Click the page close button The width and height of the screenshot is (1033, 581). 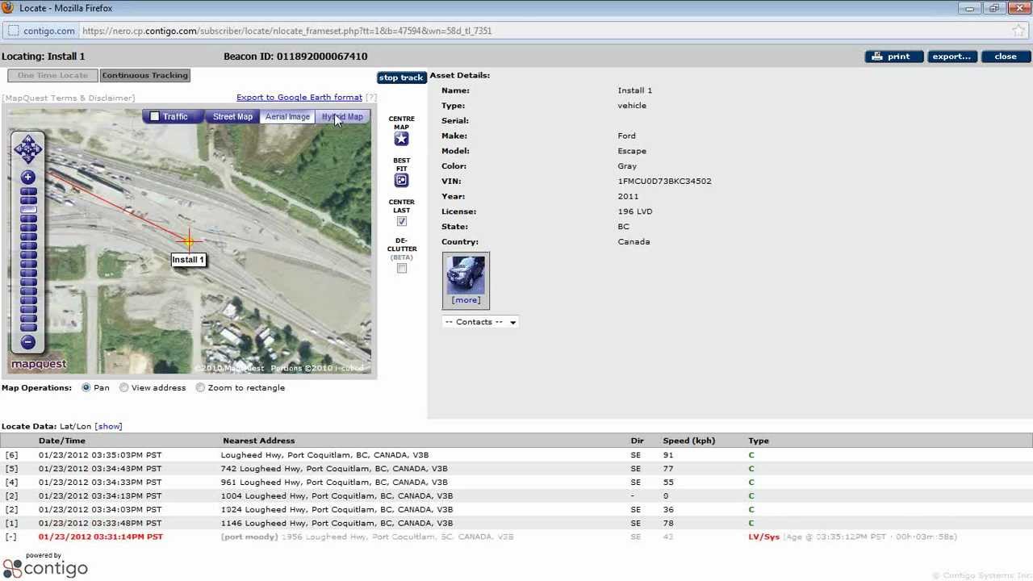[1006, 56]
